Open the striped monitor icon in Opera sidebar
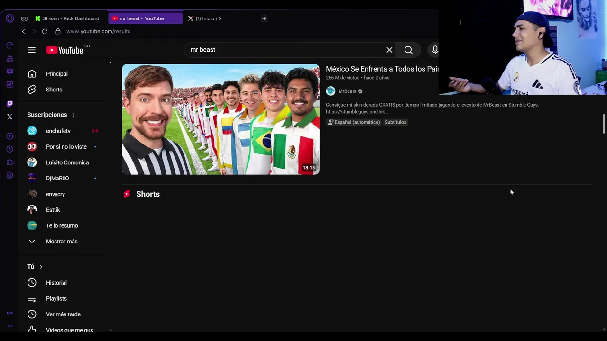 9,72
